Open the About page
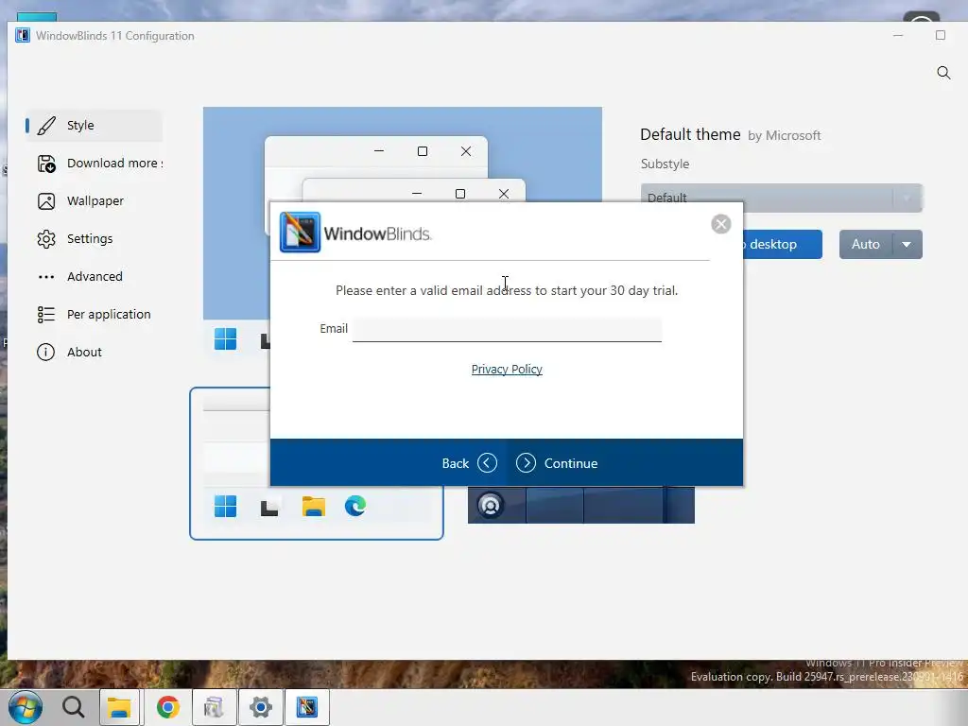 94,352
